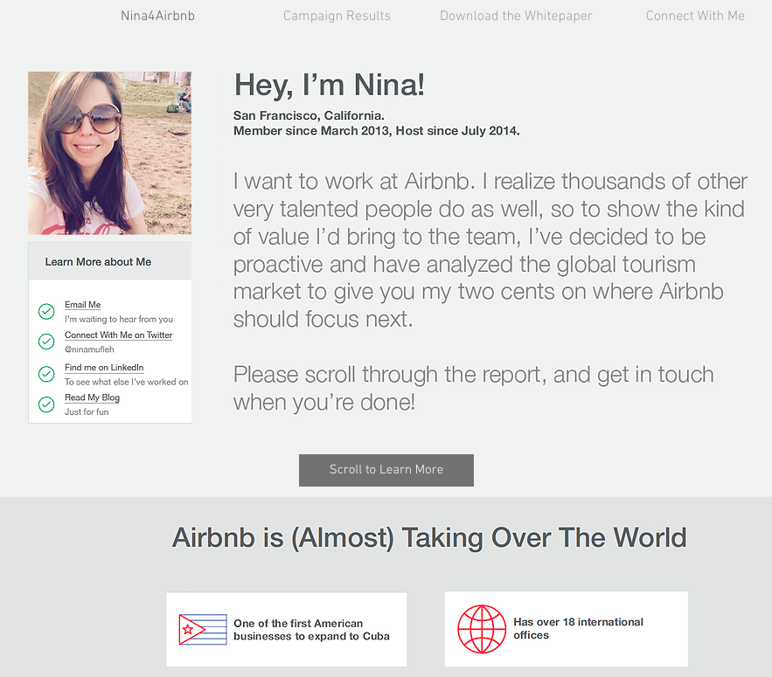Select Download the Whitepaper in navigation
The height and width of the screenshot is (677, 772).
pyautogui.click(x=516, y=16)
